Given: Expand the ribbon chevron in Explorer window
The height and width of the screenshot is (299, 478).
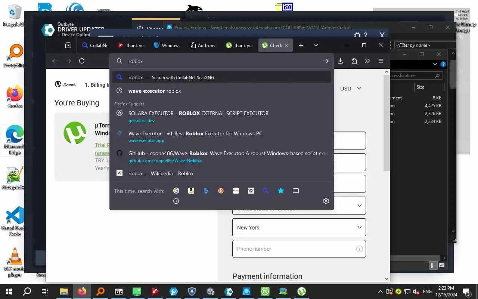Looking at the screenshot, I should pyautogui.click(x=435, y=64).
